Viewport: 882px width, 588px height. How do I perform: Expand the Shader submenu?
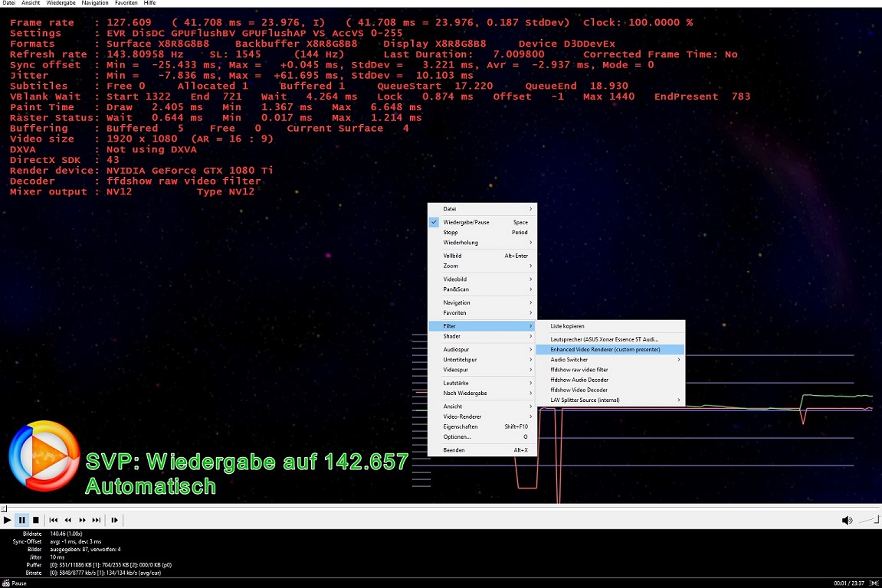(x=483, y=336)
